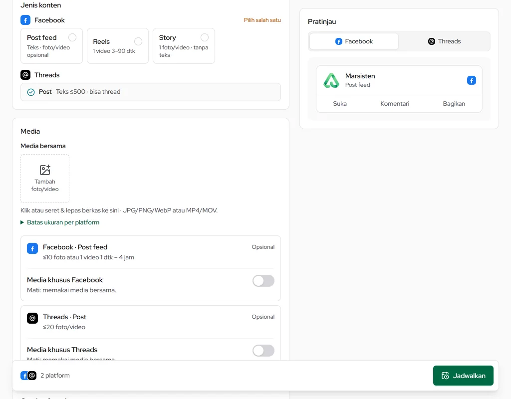Switch preview to Threads tab
The image size is (511, 399).
444,41
